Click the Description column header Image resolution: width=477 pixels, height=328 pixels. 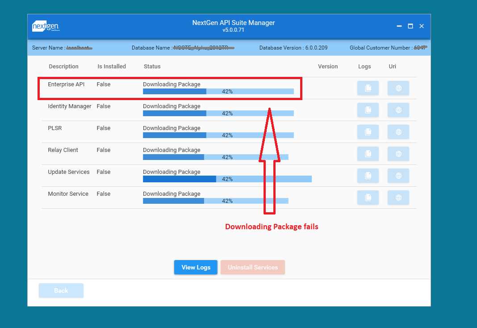tap(63, 66)
